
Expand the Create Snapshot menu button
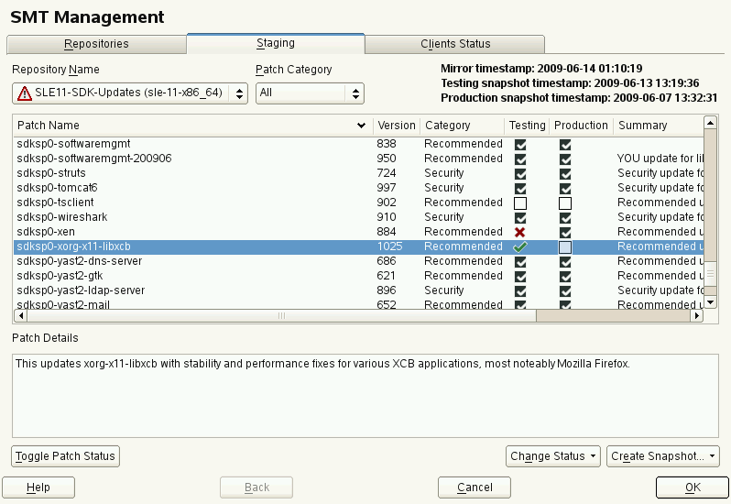(662, 456)
